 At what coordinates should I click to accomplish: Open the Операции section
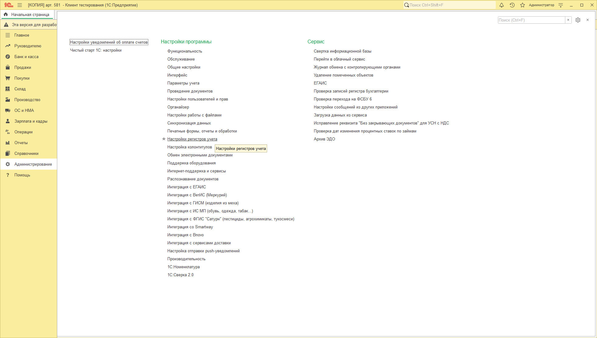tap(29, 132)
